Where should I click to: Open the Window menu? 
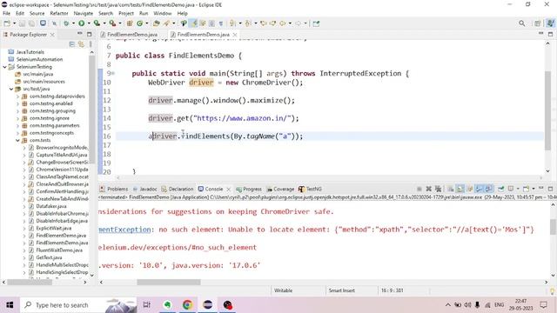[163, 13]
